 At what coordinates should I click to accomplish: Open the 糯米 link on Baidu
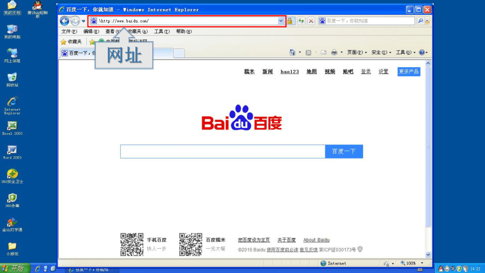coord(249,72)
